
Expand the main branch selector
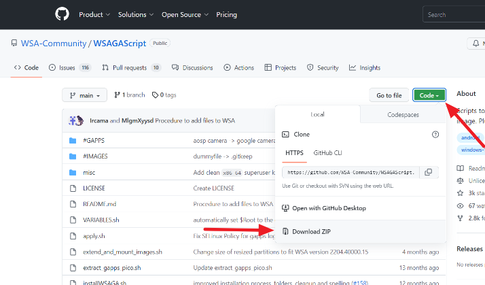click(84, 95)
